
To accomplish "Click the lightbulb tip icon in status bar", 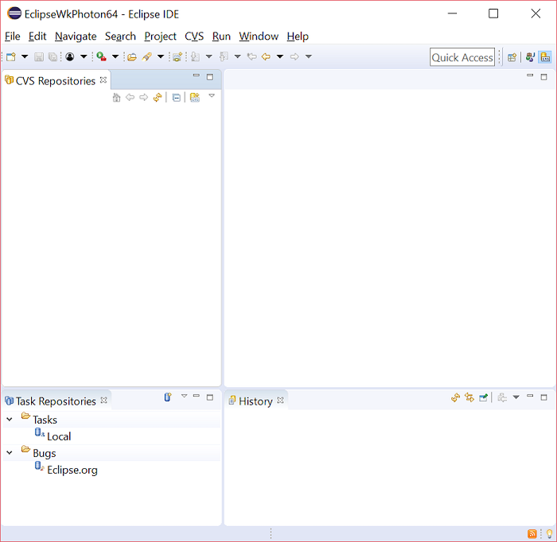I will pyautogui.click(x=548, y=533).
